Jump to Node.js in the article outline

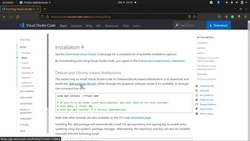point(200,53)
